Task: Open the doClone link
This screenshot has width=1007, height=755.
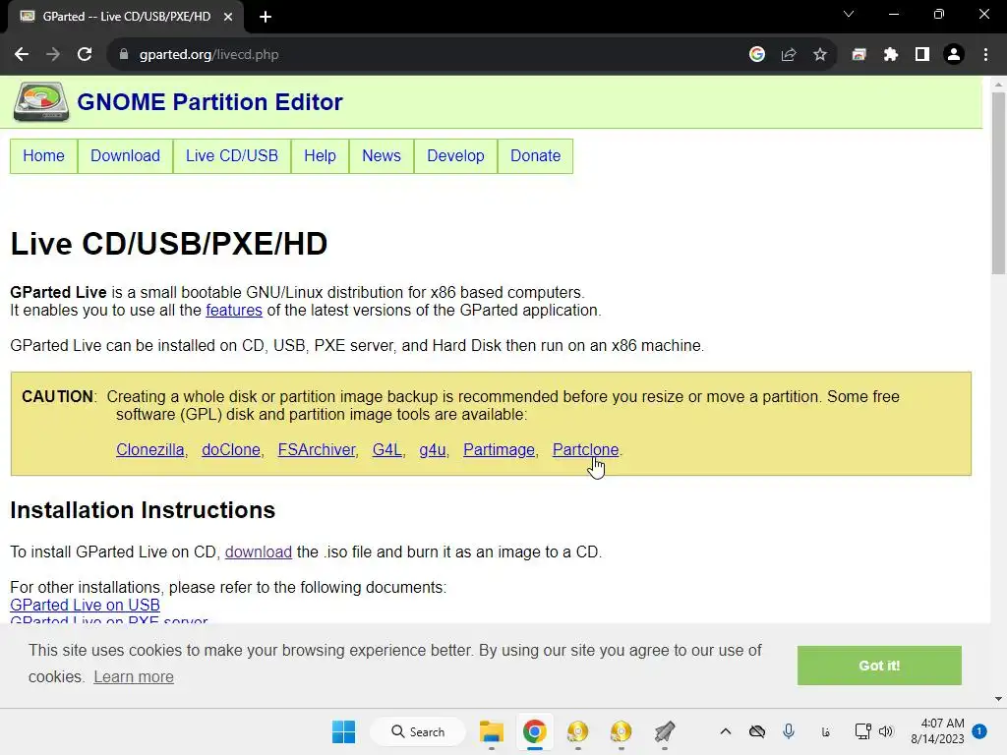Action: 231,449
